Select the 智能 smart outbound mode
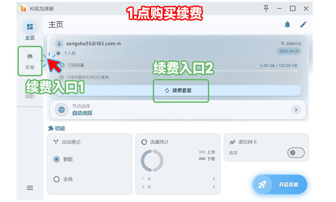 (x=57, y=159)
